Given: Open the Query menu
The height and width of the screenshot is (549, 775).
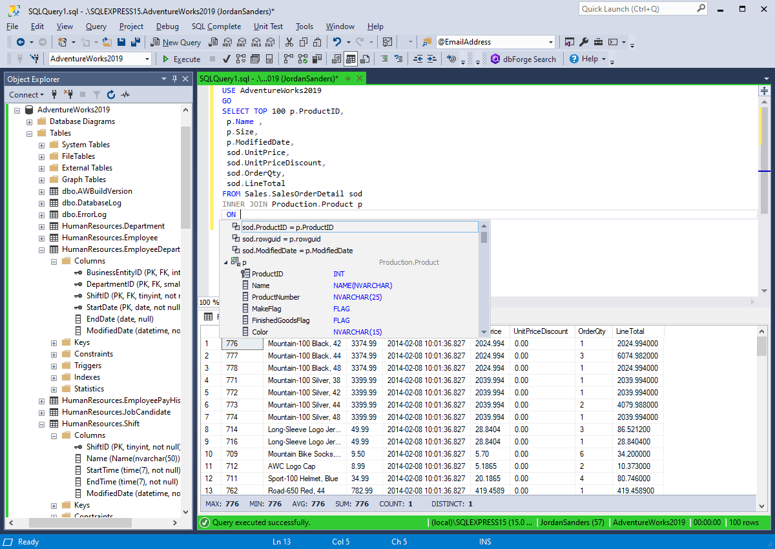Looking at the screenshot, I should click(96, 26).
